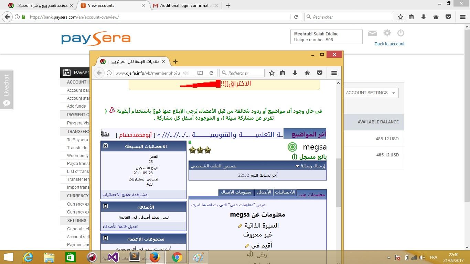
Task: Open downloads arrow in djelfa window toolbar
Action: [295, 73]
